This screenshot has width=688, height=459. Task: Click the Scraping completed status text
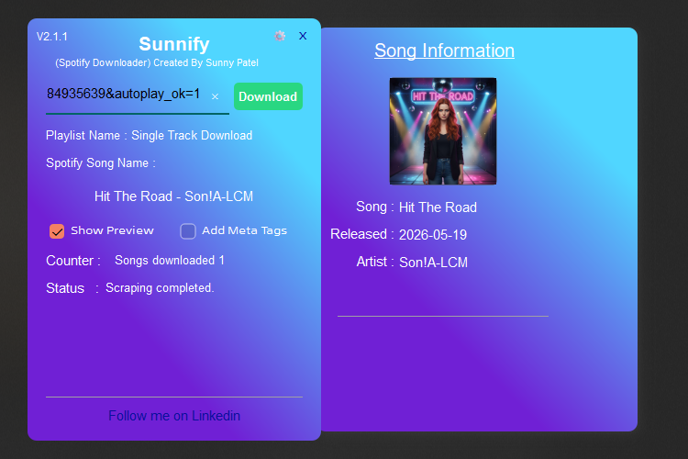point(160,288)
